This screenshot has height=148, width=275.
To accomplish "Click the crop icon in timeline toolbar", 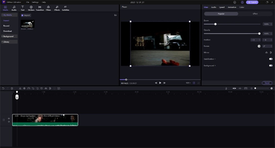I will point(33,88).
